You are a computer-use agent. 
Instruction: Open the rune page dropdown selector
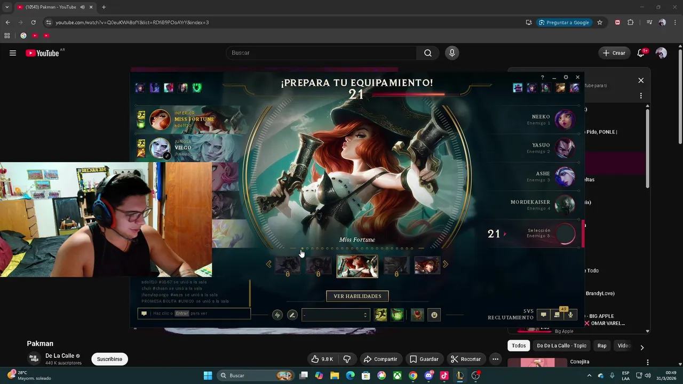(335, 315)
